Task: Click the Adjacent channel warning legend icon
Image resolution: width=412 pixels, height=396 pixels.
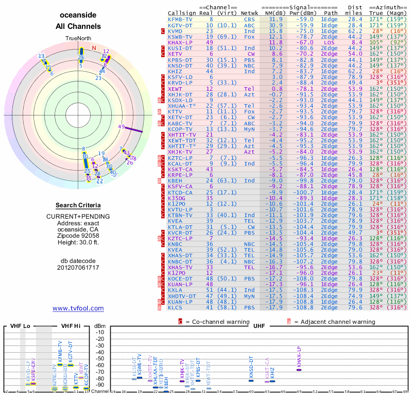Action: click(x=289, y=321)
